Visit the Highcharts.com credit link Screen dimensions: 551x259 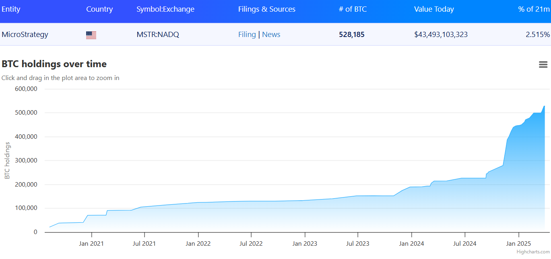point(533,252)
